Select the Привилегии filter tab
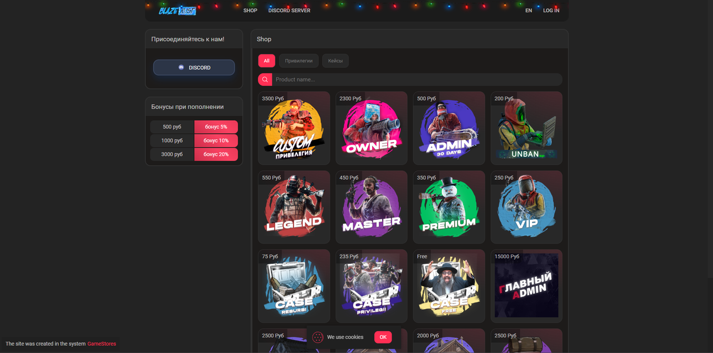Image resolution: width=713 pixels, height=353 pixels. tap(299, 61)
